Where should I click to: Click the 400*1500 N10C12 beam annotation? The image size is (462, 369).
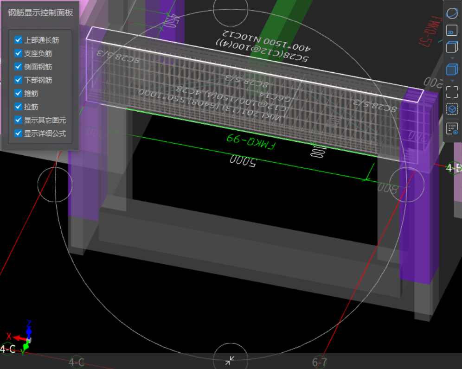coord(266,41)
